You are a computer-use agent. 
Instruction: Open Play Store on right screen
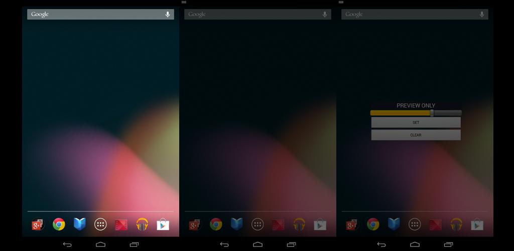(x=477, y=224)
